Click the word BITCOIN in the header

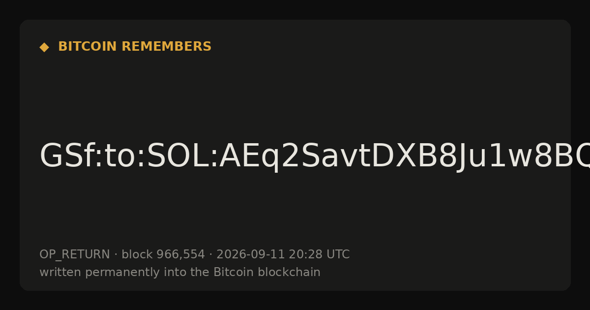(x=88, y=47)
